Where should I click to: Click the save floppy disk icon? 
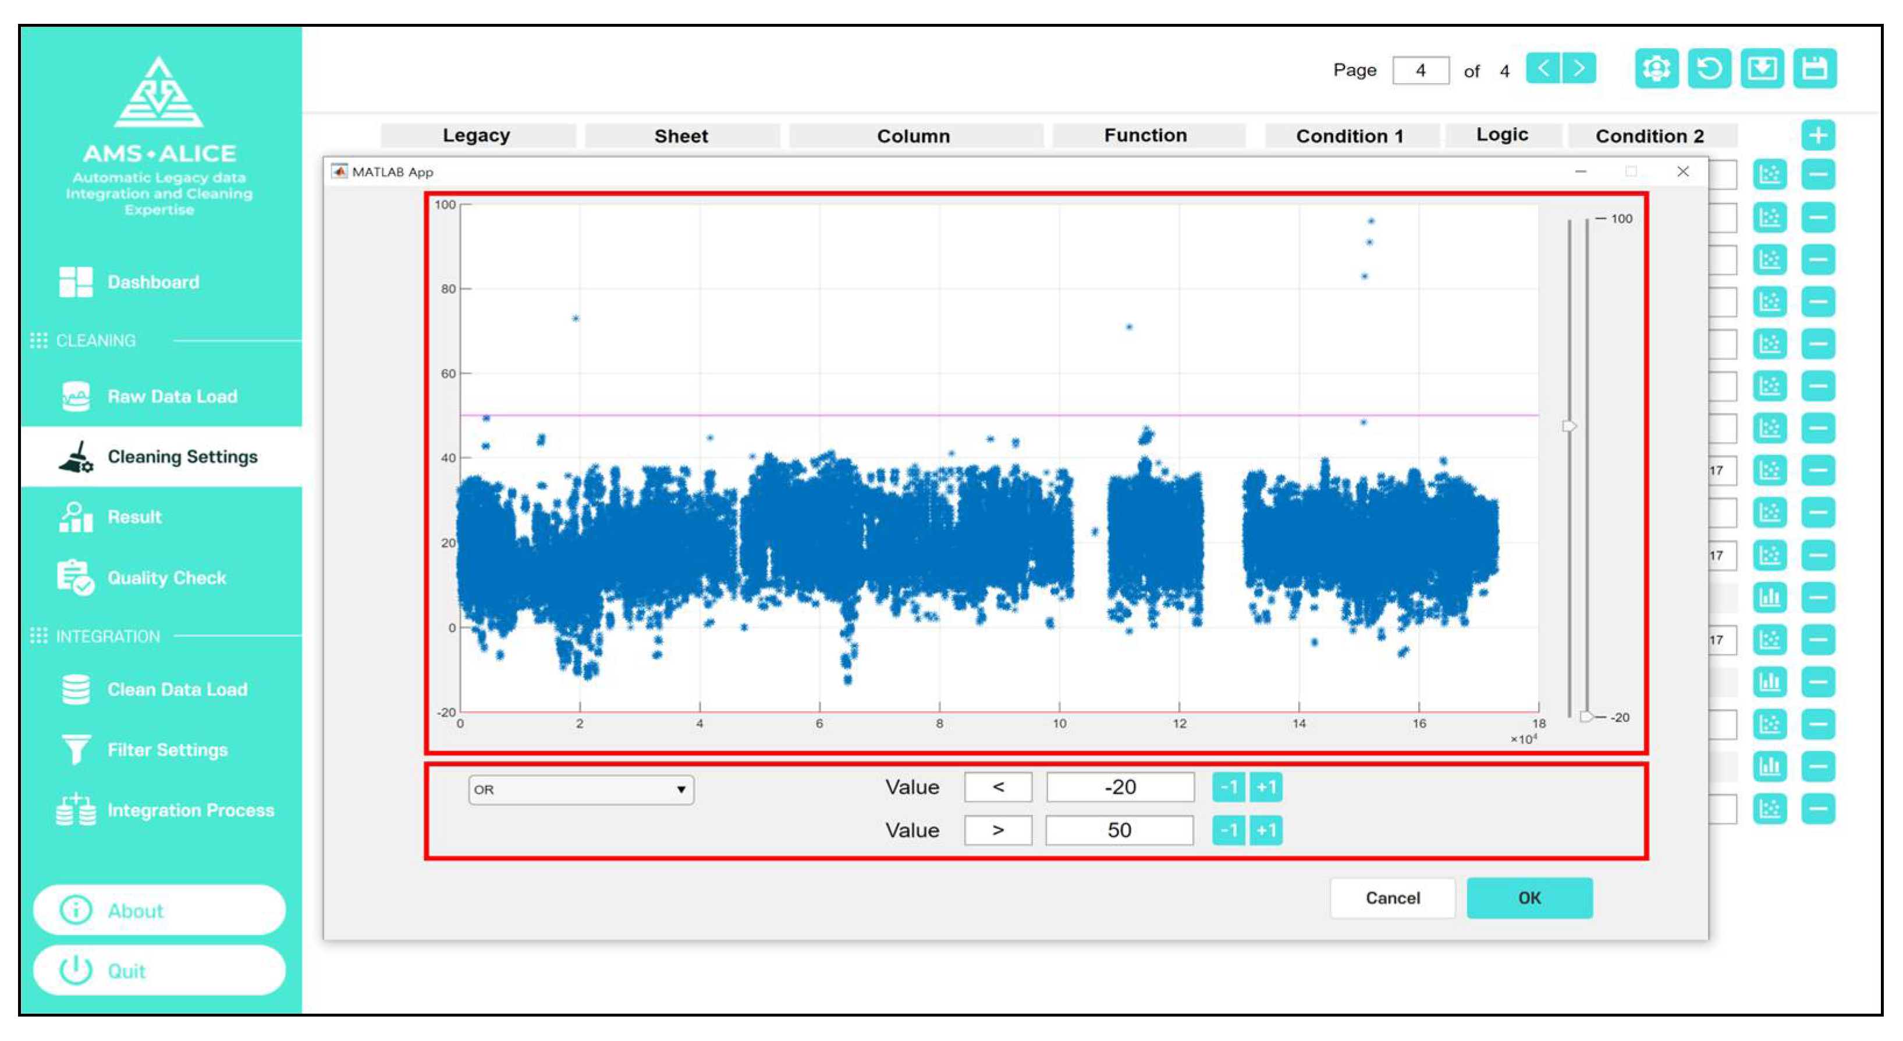tap(1815, 69)
